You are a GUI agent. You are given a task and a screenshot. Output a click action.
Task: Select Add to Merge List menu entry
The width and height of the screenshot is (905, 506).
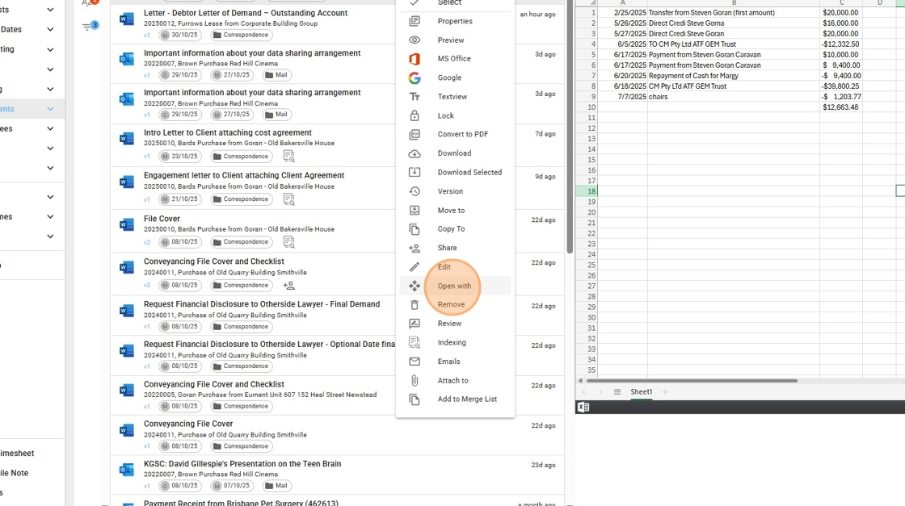click(467, 399)
